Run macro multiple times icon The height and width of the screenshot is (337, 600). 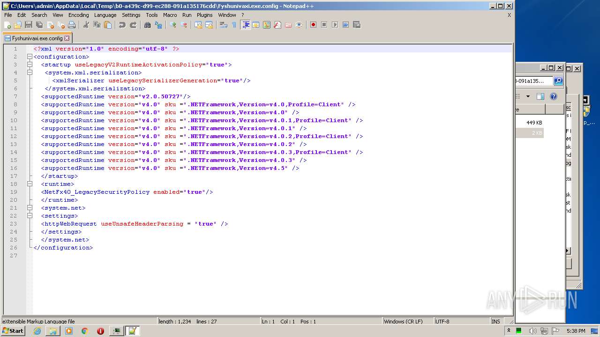(345, 25)
